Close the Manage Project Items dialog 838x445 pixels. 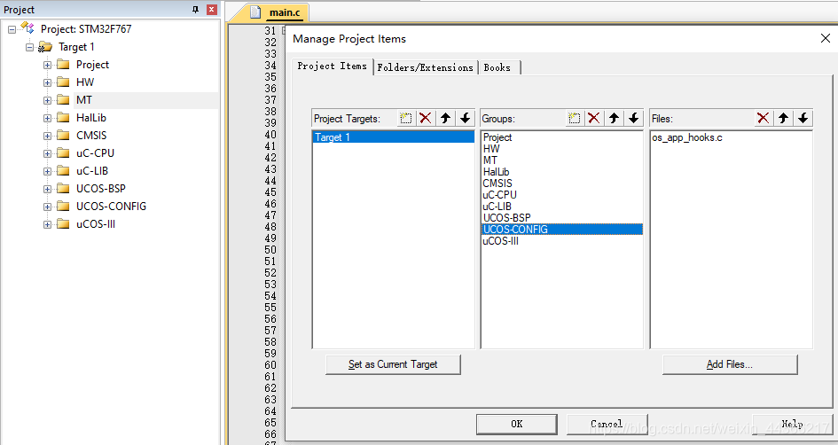(x=826, y=38)
